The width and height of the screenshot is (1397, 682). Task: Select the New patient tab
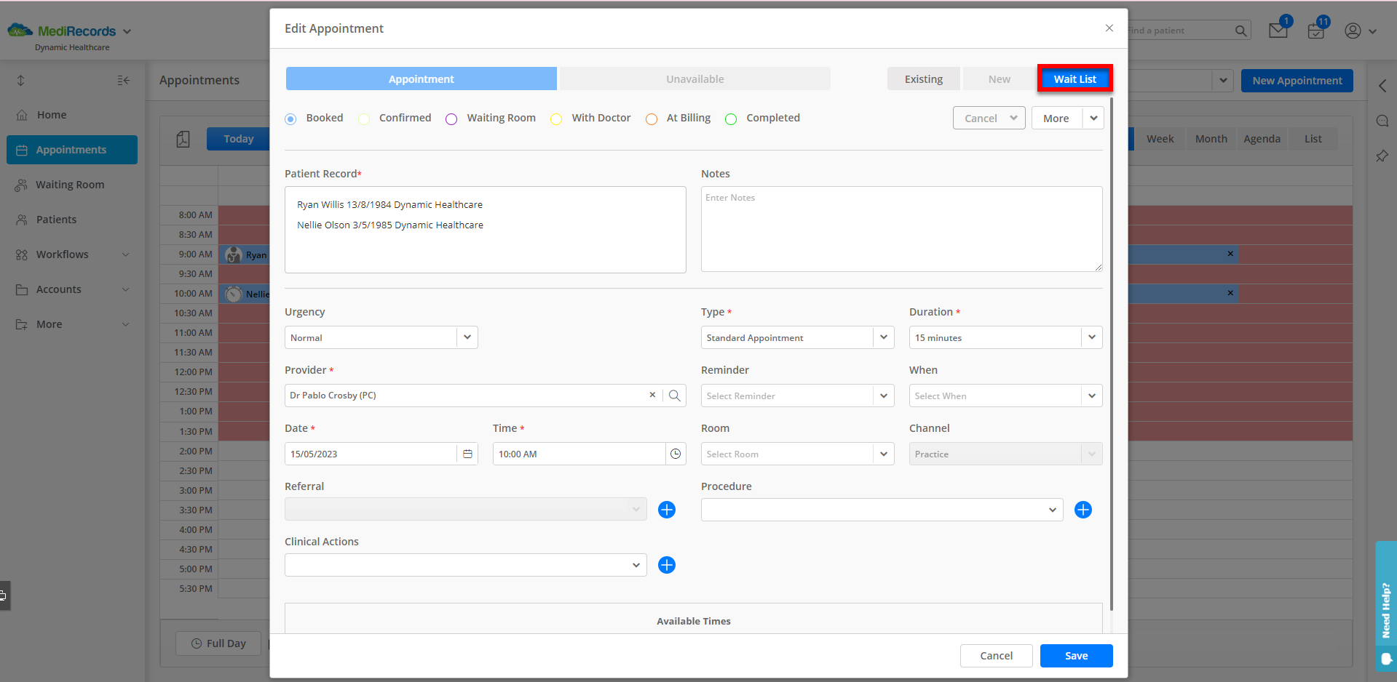pos(1000,79)
